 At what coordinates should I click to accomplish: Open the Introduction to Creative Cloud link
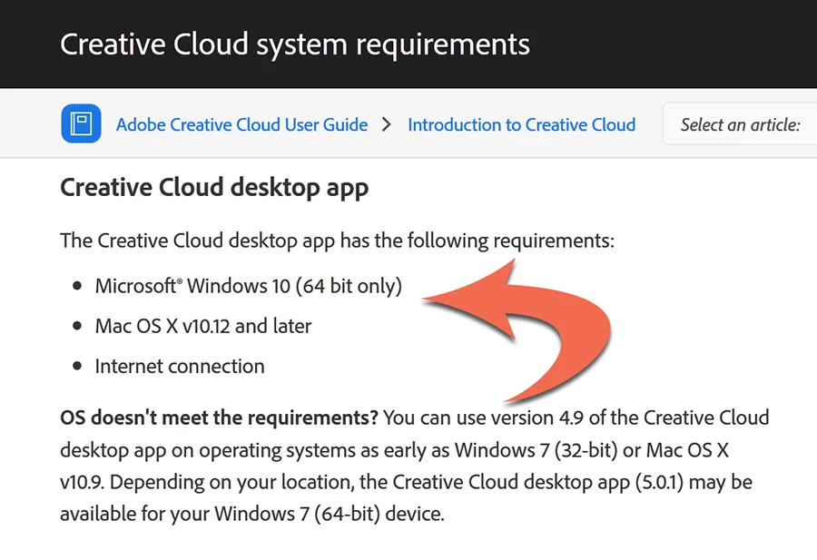(522, 125)
